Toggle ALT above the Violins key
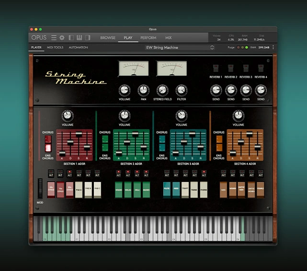The height and width of the screenshot is (271, 307). 118,174
